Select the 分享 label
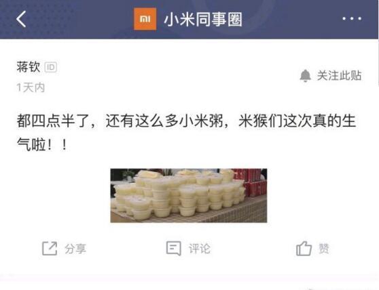Screen dimensions: 379x290 [x=75, y=249]
